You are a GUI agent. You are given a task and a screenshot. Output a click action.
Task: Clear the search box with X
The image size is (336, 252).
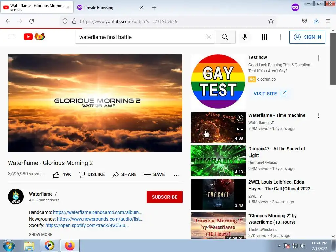[x=208, y=37]
